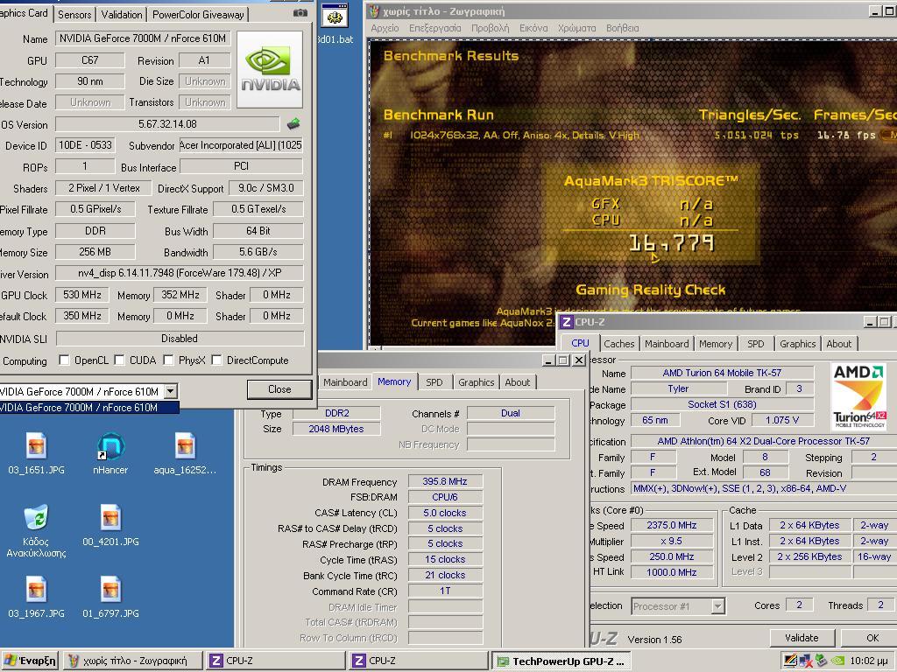Switch to Paint via taskbar button
Image resolution: width=897 pixels, height=672 pixels.
point(133,661)
